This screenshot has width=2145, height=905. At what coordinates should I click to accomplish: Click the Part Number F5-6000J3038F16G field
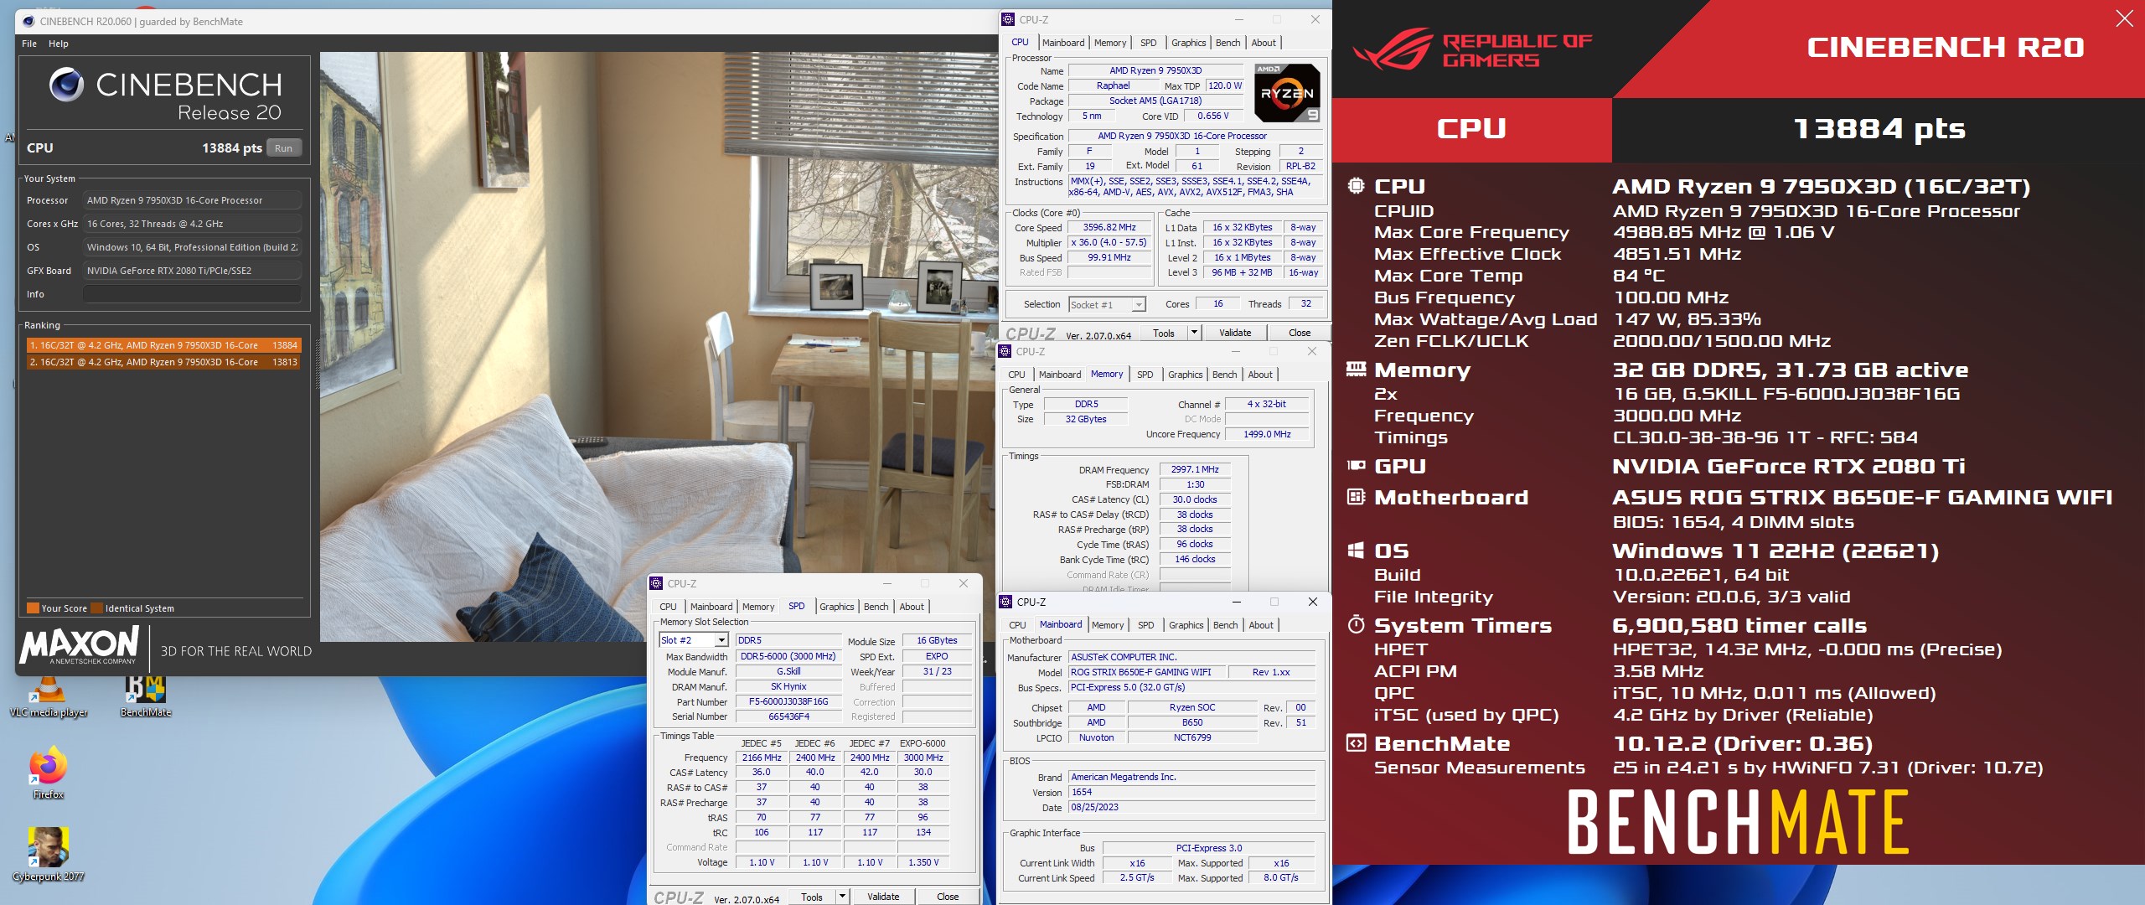tap(788, 702)
